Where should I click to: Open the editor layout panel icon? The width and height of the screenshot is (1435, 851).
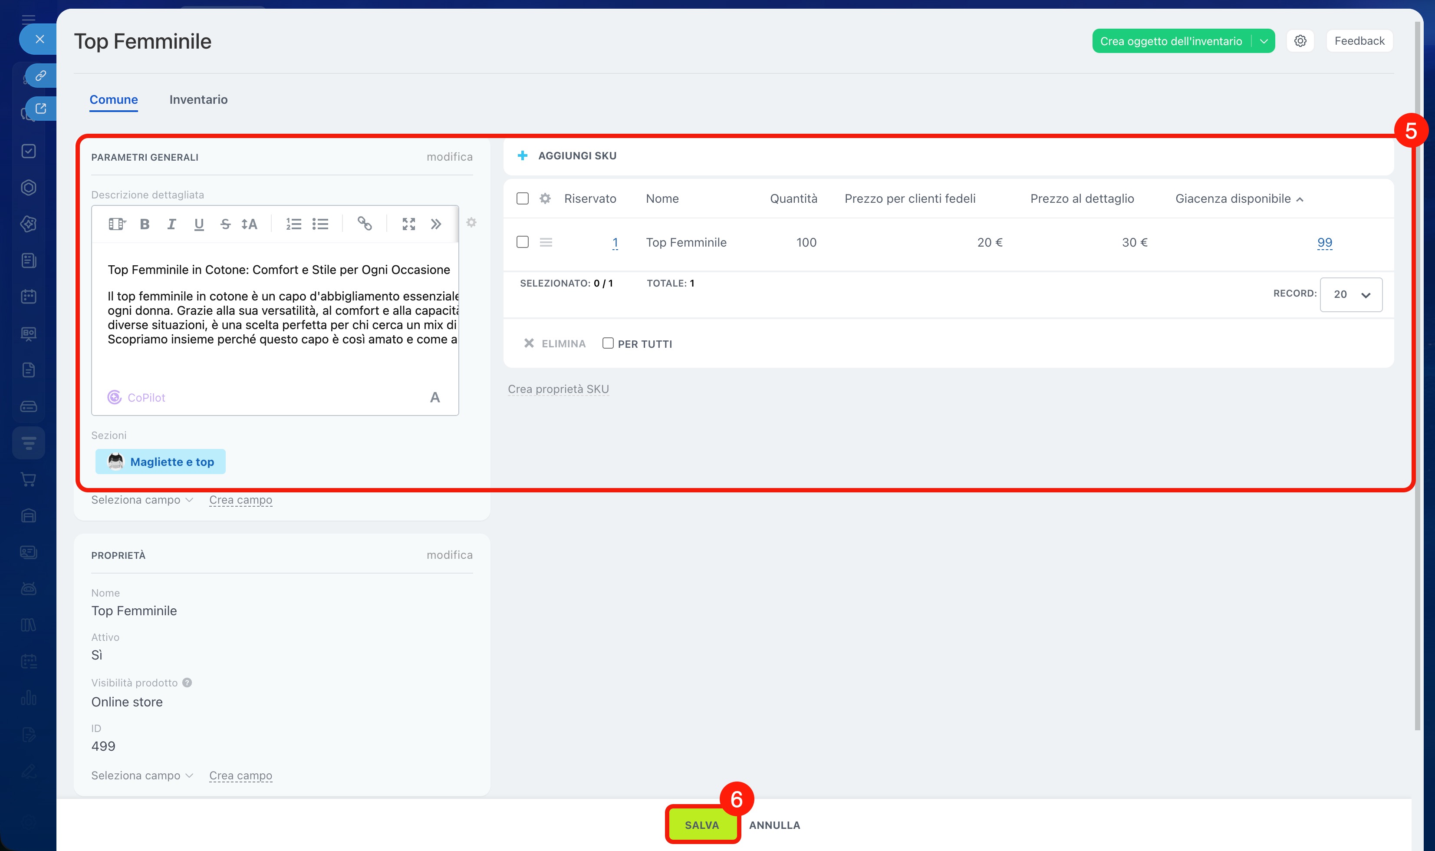(x=117, y=224)
